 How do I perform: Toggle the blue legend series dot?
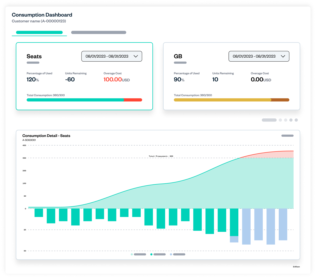171,254
